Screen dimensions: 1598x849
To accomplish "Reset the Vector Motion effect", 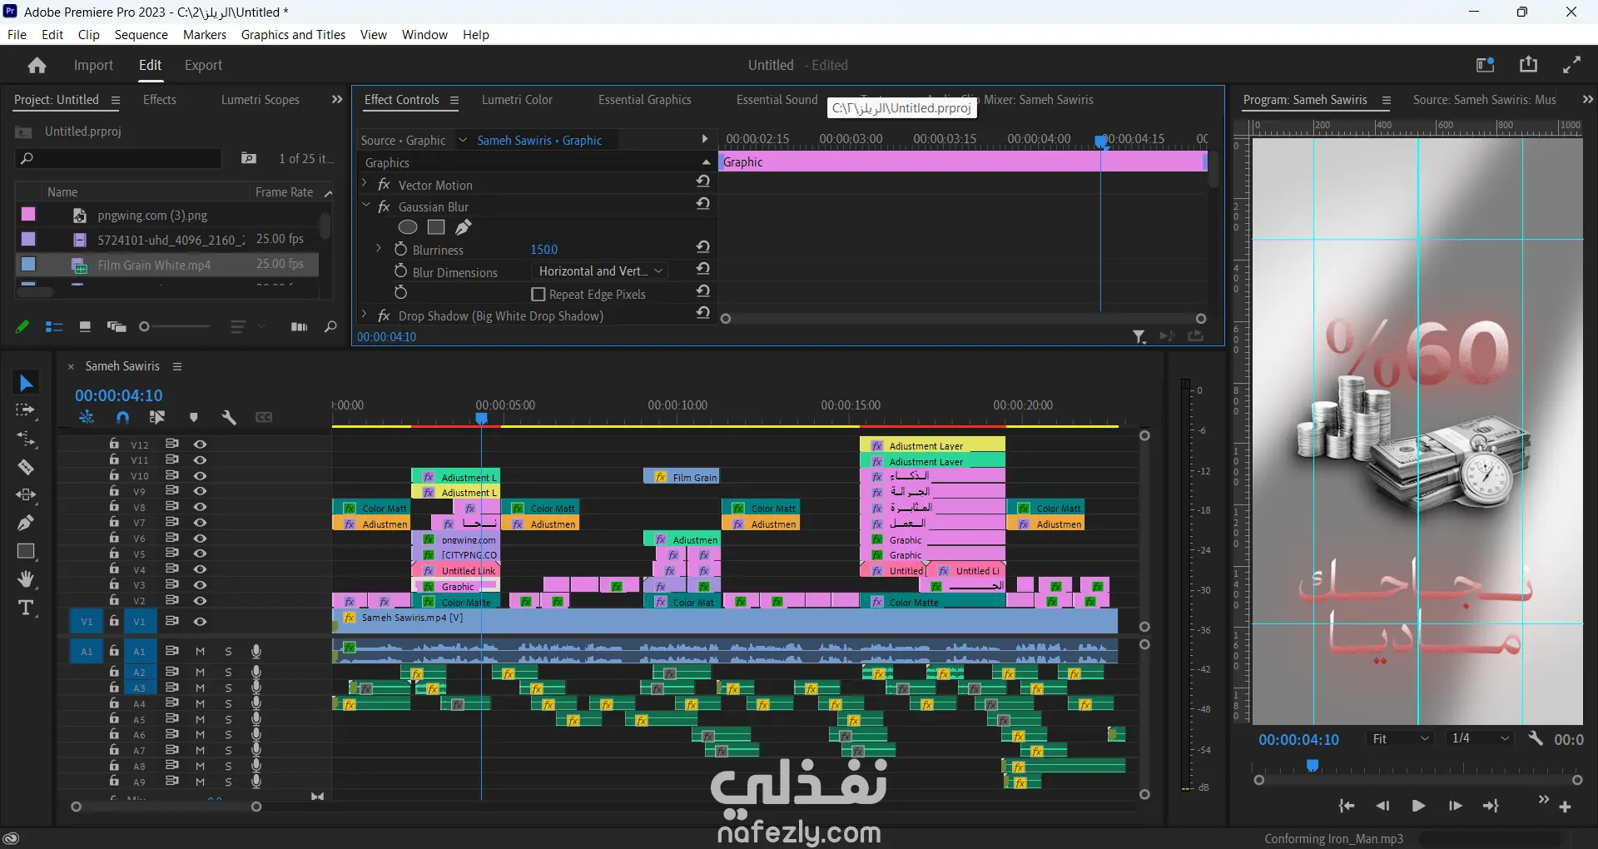I will tap(703, 181).
